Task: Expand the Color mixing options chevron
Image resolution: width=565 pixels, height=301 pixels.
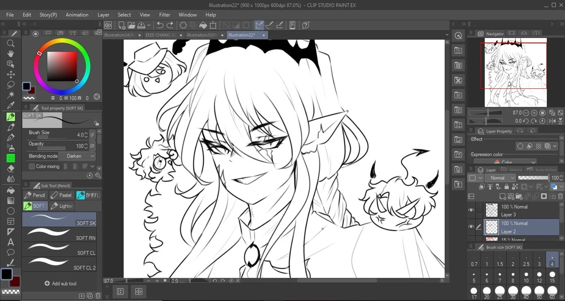Action: (92, 166)
